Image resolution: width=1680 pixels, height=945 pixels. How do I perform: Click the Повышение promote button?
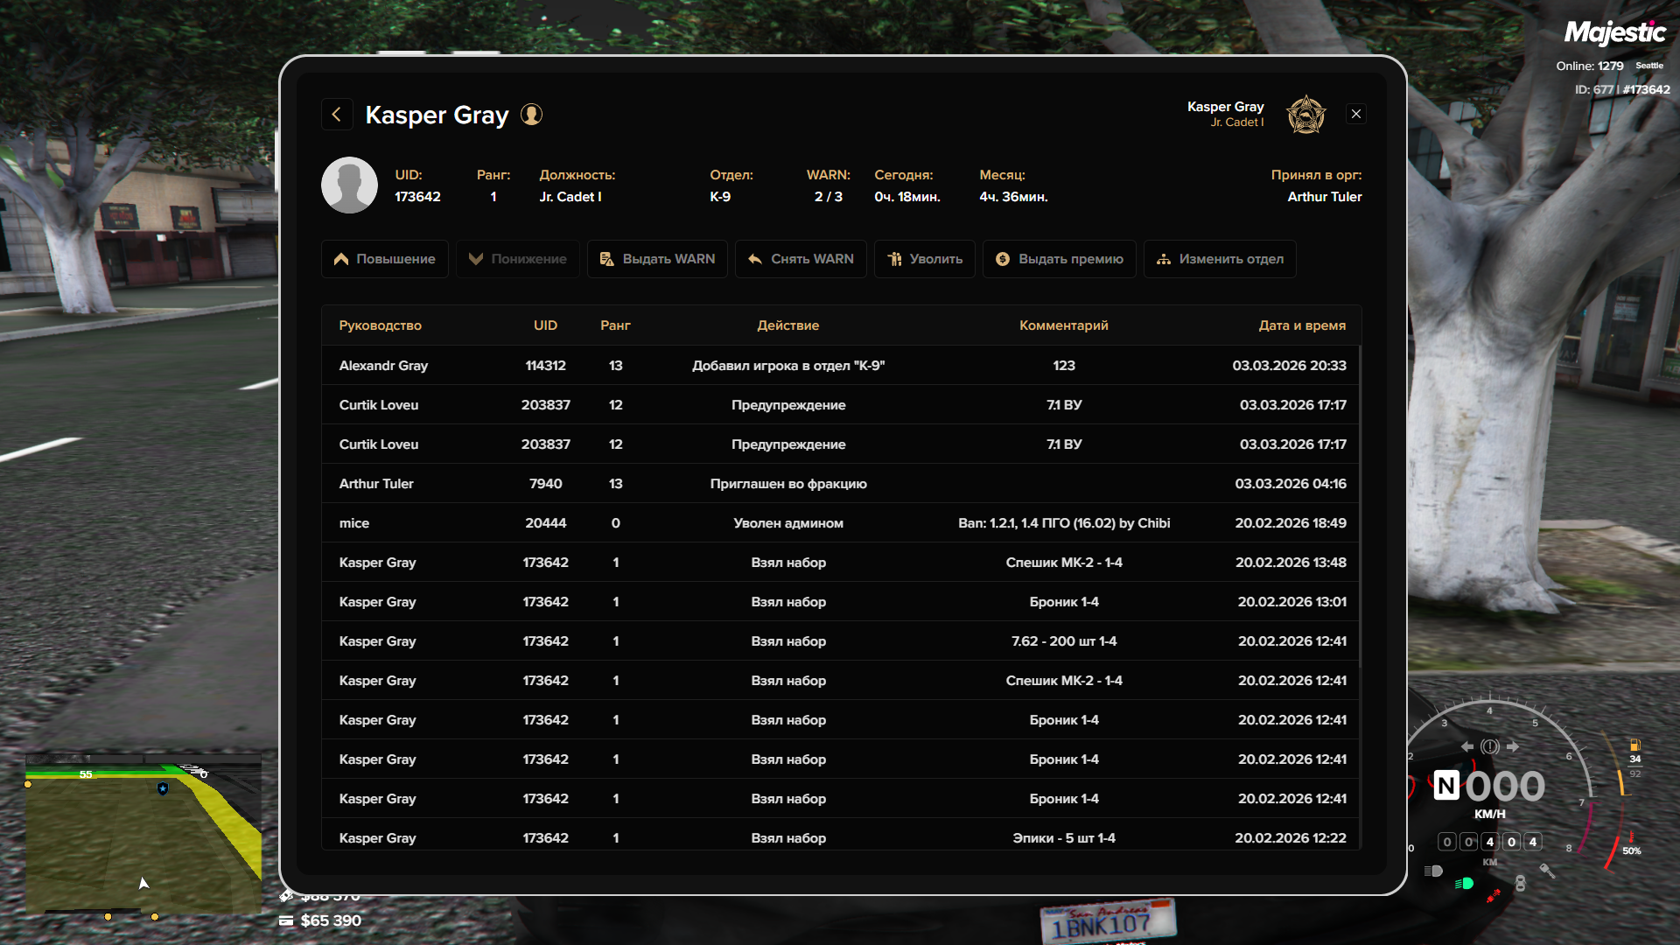pos(384,259)
